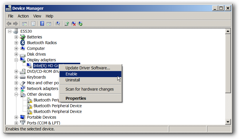This screenshot has width=239, height=139.
Task: Click the Show/Hide Console Tree toolbar icon
Action: pyautogui.click(x=24, y=24)
